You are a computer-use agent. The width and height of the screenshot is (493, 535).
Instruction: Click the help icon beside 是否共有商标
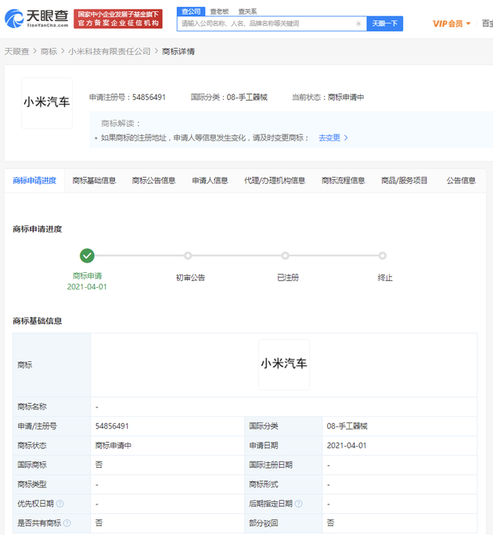coord(67,522)
